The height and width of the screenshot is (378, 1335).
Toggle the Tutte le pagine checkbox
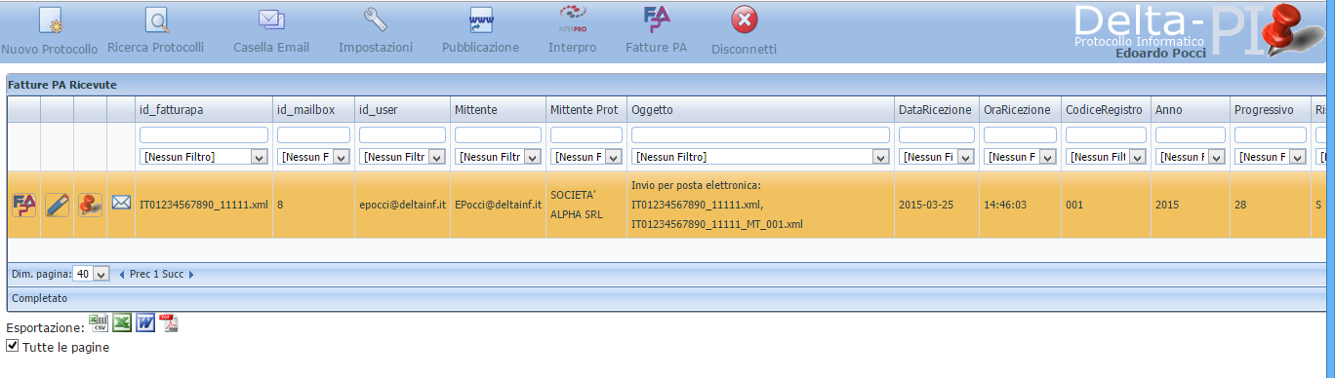tap(13, 345)
